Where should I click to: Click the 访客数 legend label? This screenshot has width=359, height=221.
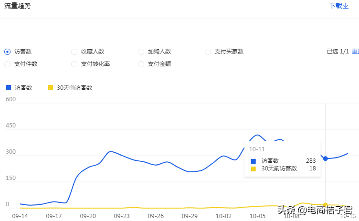tap(23, 88)
